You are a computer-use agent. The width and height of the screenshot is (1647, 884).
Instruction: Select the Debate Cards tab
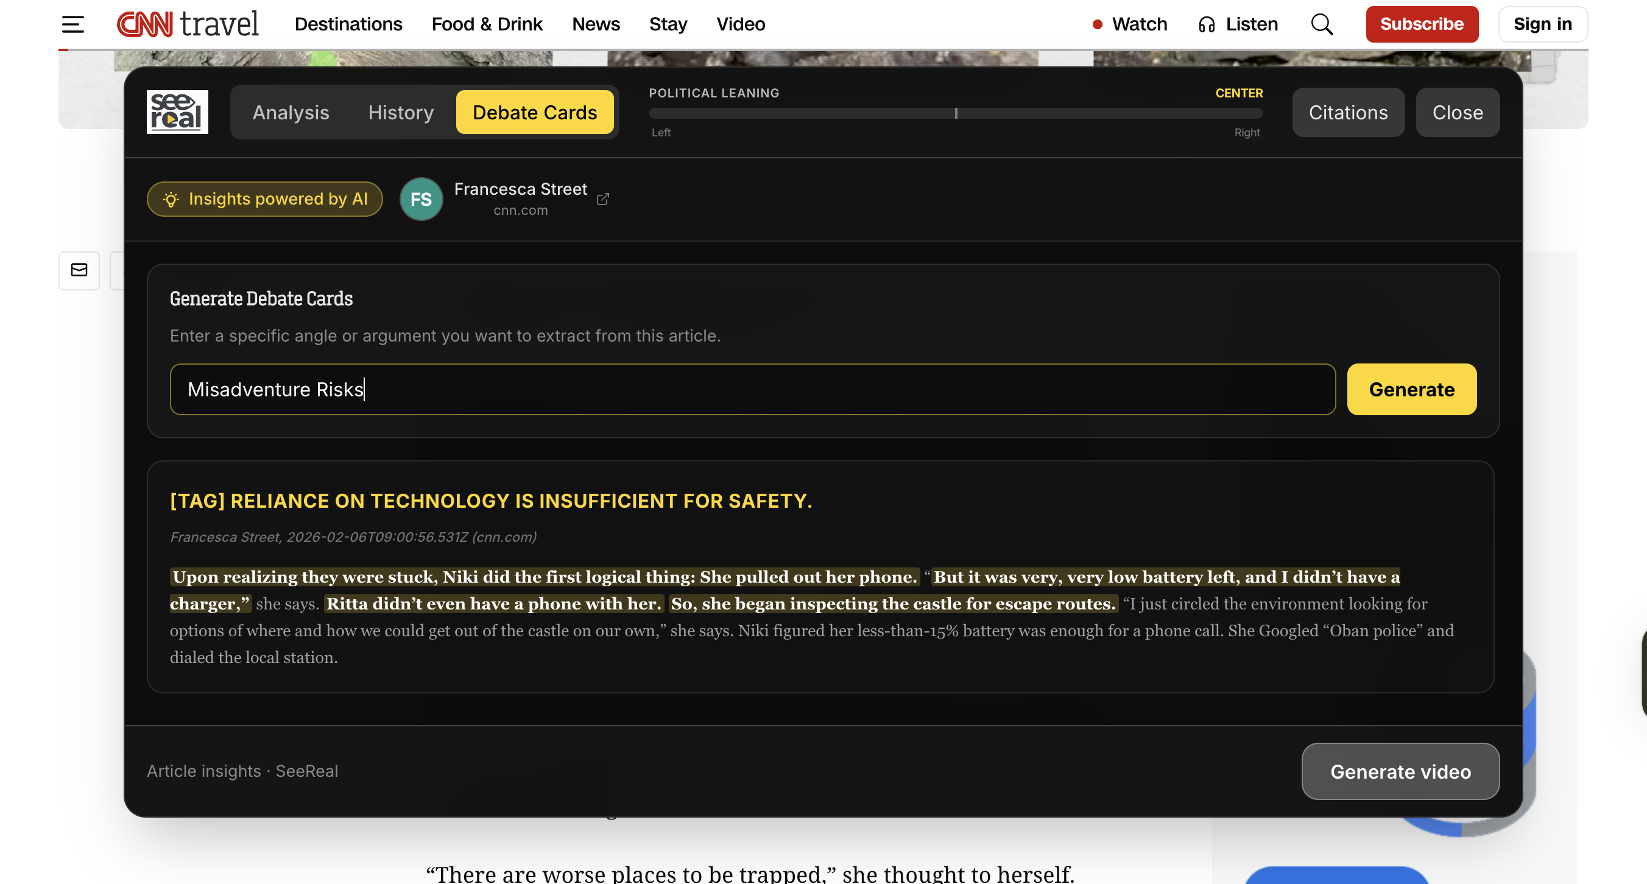point(535,113)
